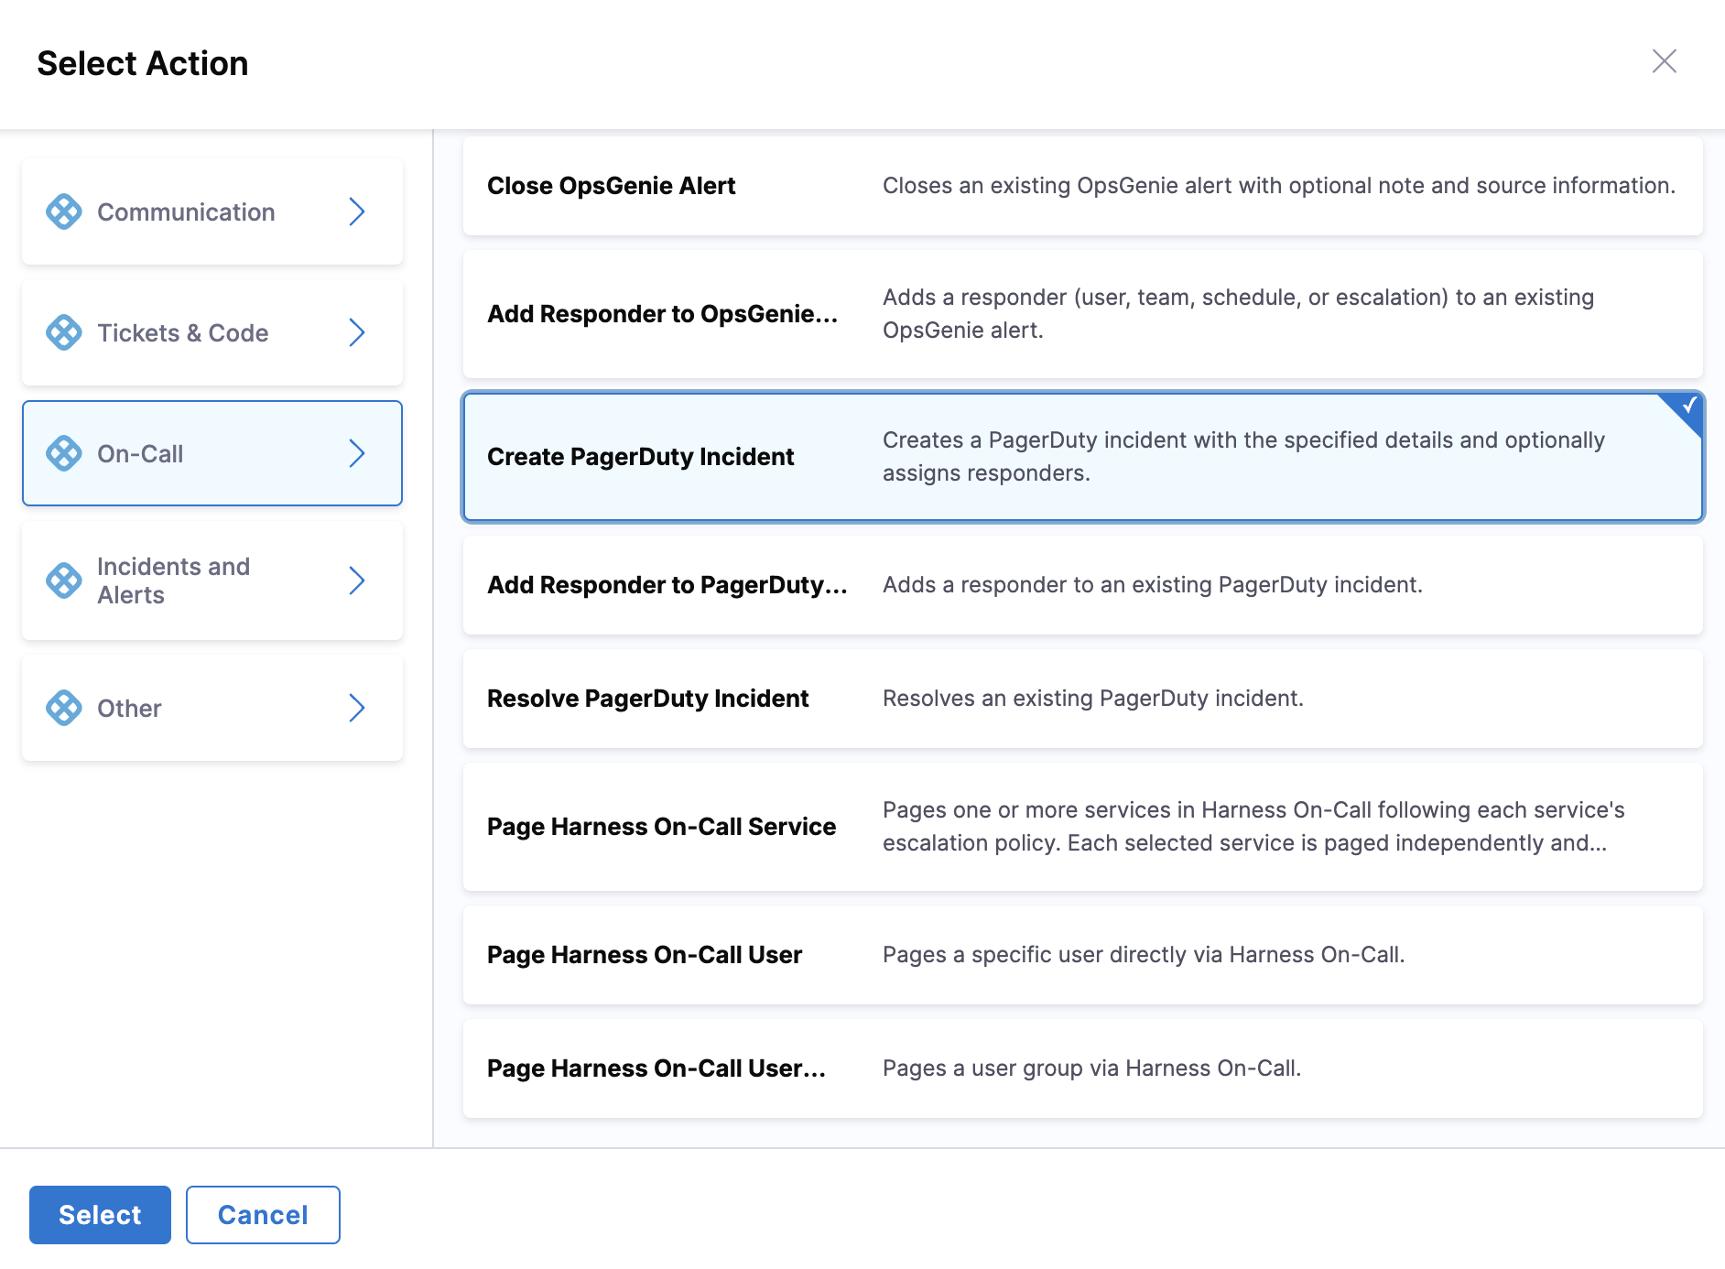1725x1269 pixels.
Task: Expand the Communication category chevron
Action: tap(357, 211)
